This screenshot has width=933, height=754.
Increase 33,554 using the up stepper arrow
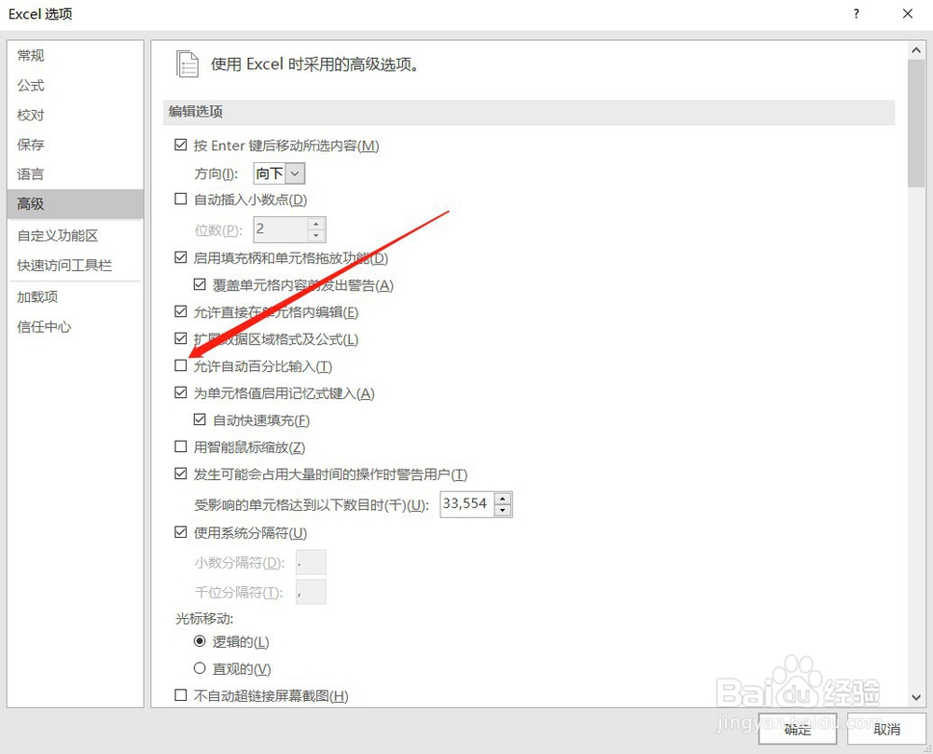[503, 499]
